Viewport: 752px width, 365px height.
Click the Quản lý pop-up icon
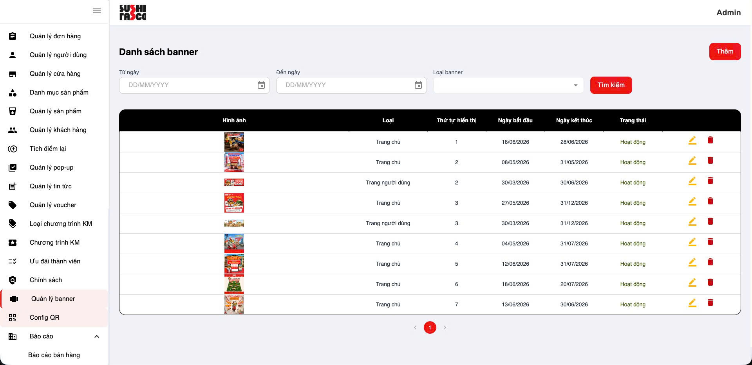(x=13, y=168)
